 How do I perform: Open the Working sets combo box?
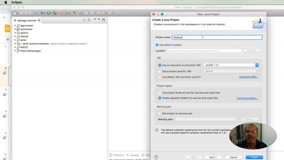207,119
